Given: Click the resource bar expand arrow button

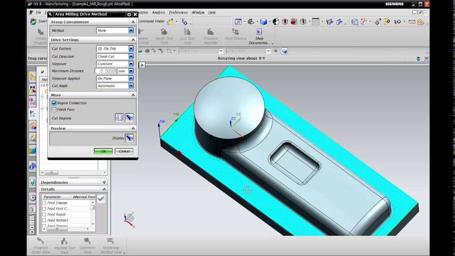Looking at the screenshot, I should pos(142,65).
